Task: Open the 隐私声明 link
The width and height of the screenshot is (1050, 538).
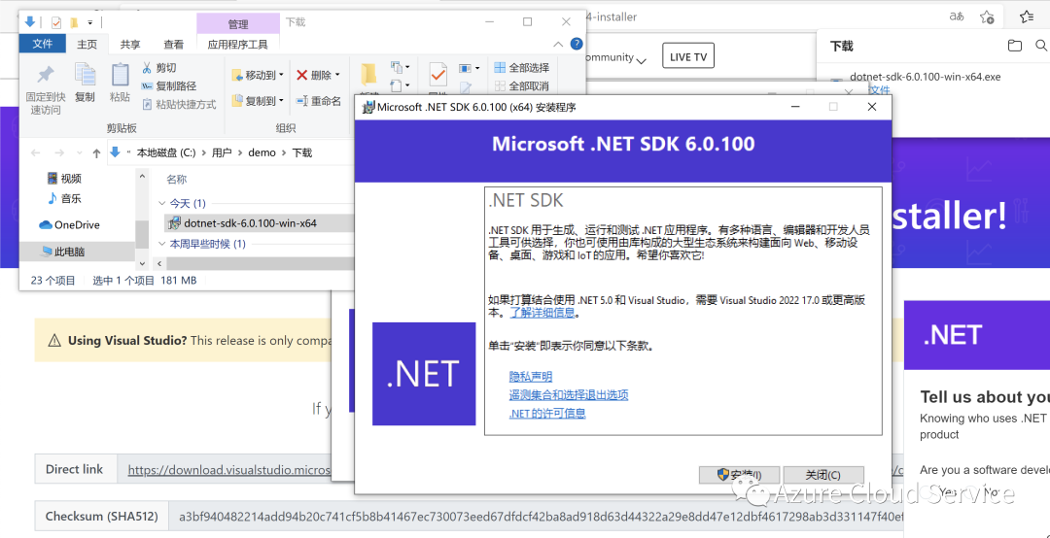Action: tap(531, 377)
